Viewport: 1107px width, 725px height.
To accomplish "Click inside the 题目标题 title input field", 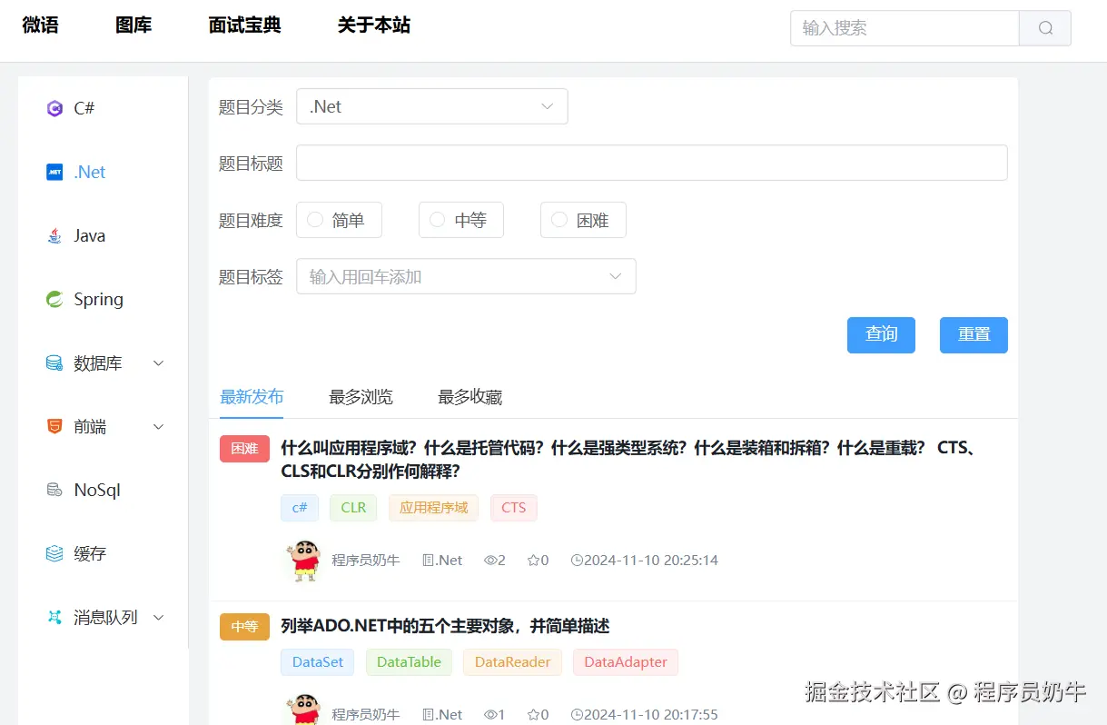I will 650,163.
